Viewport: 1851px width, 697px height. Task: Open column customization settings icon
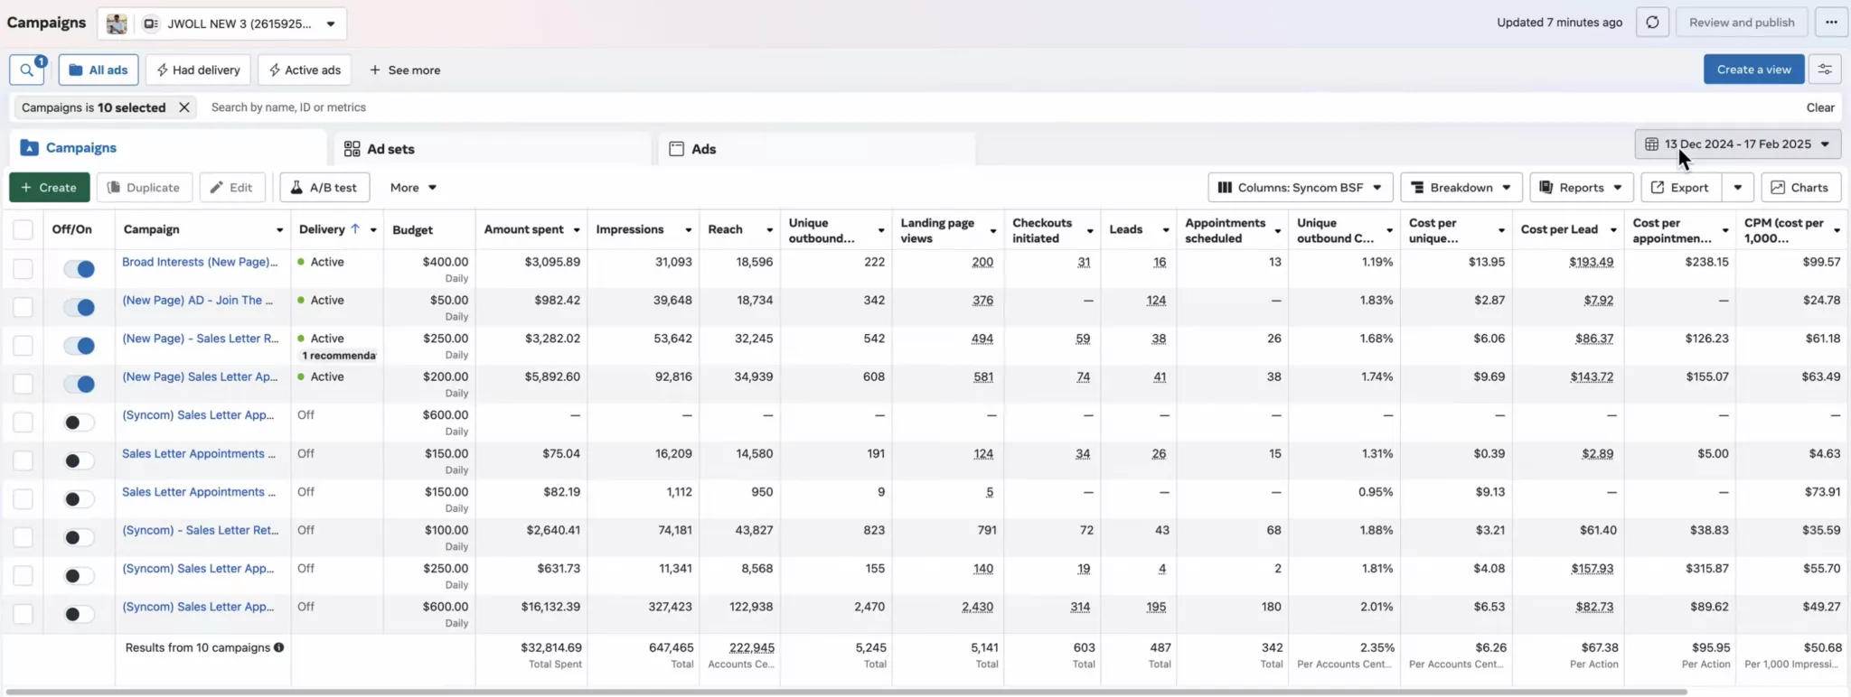coord(1825,70)
